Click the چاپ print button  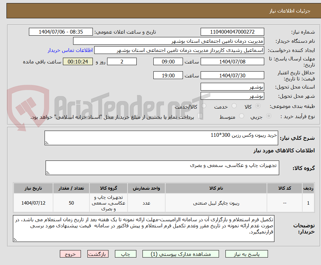pyautogui.click(x=125, y=254)
